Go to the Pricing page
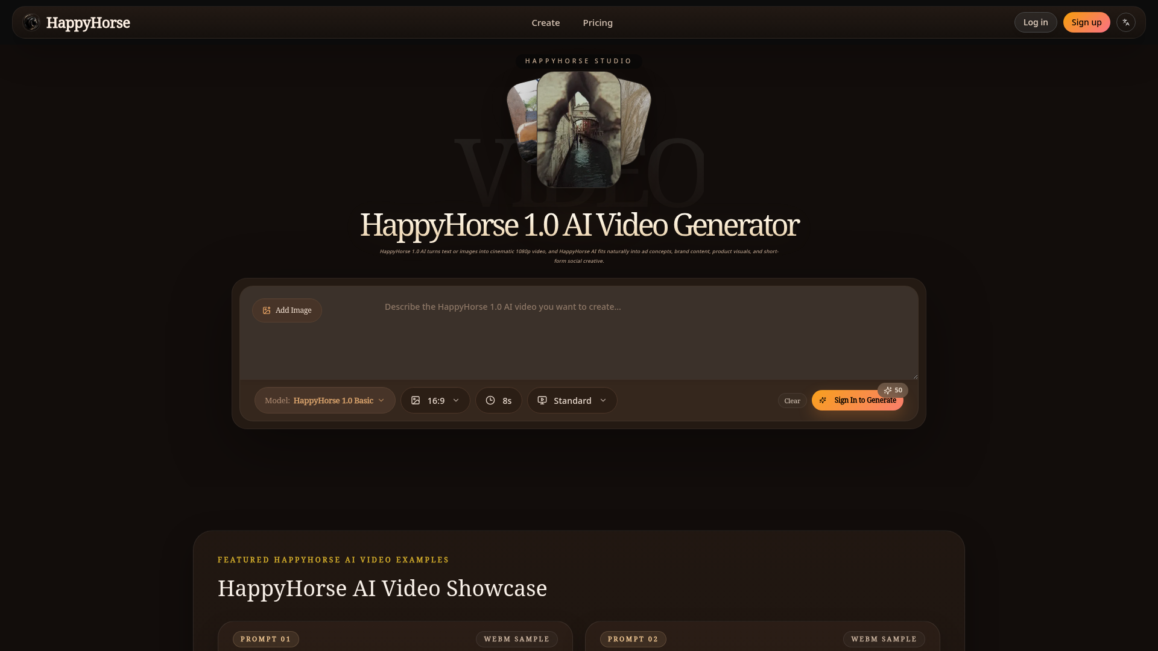Viewport: 1158px width, 651px height. (x=598, y=23)
